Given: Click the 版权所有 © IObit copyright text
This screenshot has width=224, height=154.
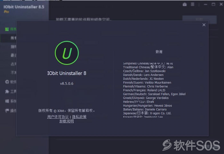Looking at the screenshot, I should click(x=67, y=111).
